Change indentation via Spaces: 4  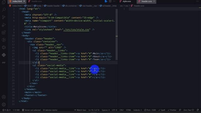tap(106, 110)
